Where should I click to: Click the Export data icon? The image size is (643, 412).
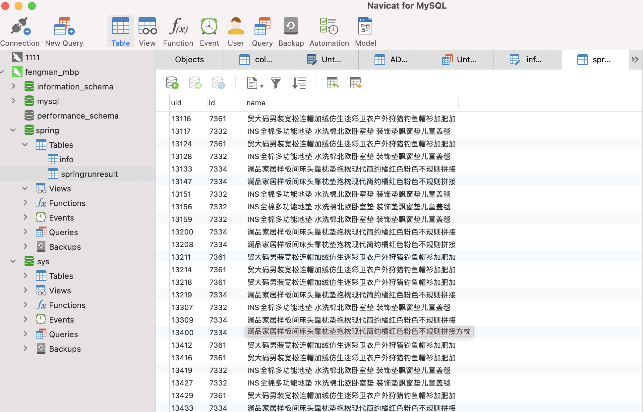[x=356, y=83]
